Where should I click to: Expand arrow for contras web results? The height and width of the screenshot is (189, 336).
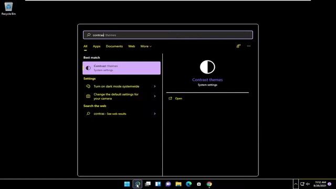coord(155,114)
